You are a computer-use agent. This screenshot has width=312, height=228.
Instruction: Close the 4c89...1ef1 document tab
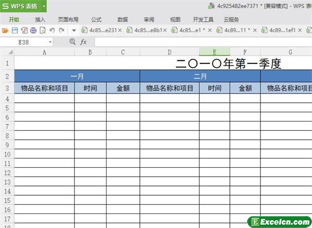tap(300, 31)
